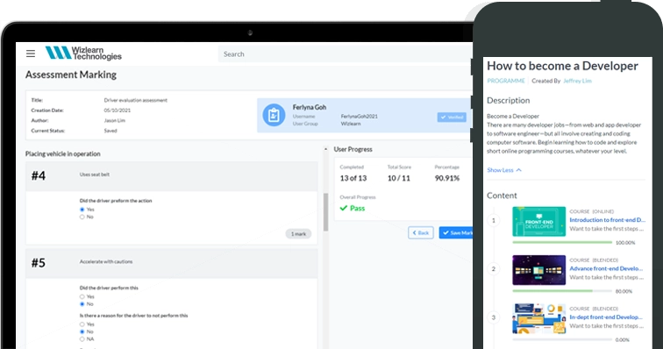Click the Assessment Marking heading
The width and height of the screenshot is (663, 349).
[x=71, y=75]
